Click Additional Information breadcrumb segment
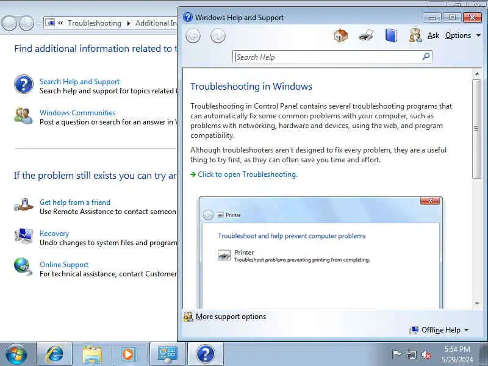 [x=156, y=23]
